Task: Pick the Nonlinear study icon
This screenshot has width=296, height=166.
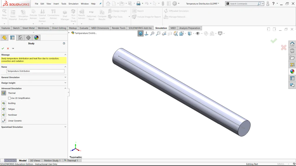Action: tap(3, 115)
